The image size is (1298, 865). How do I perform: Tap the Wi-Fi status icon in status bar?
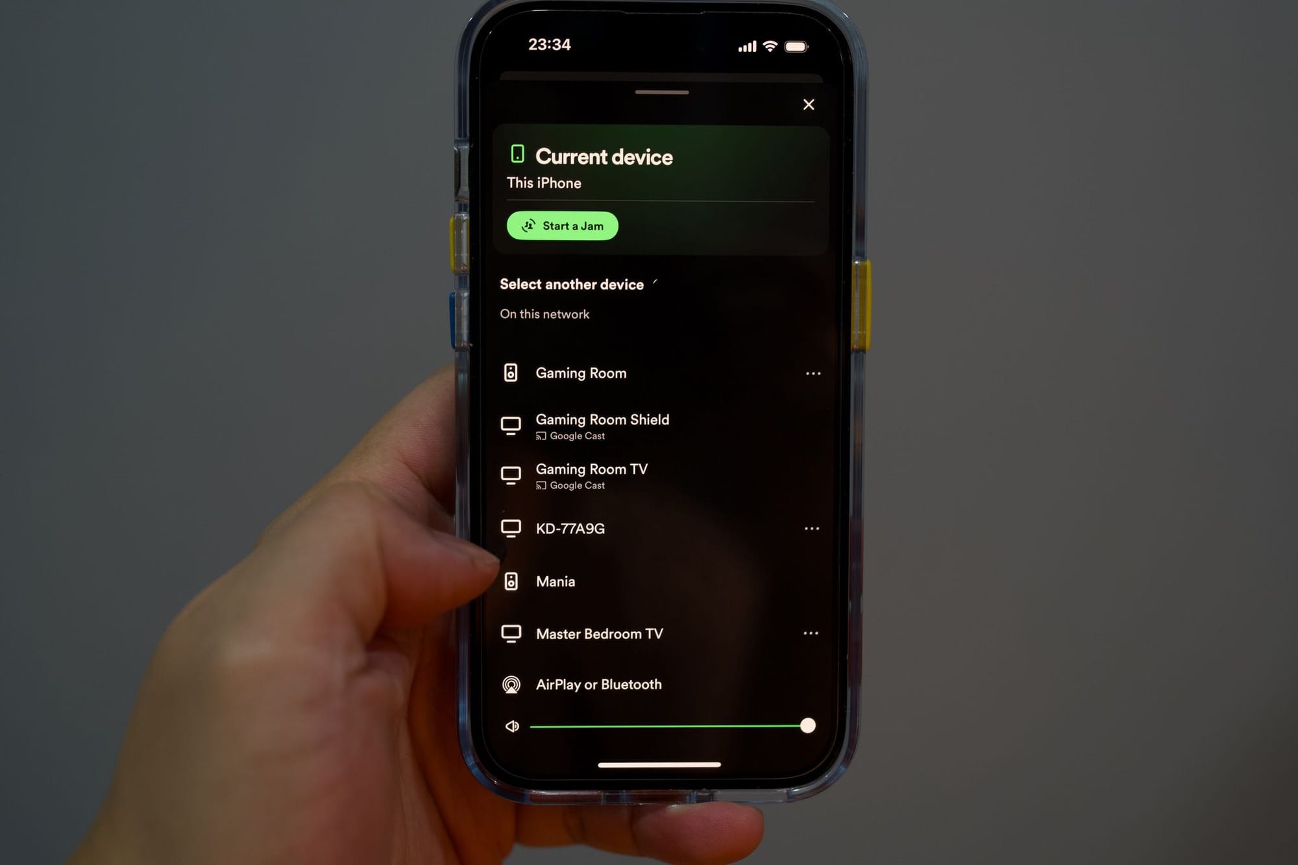[x=773, y=44]
